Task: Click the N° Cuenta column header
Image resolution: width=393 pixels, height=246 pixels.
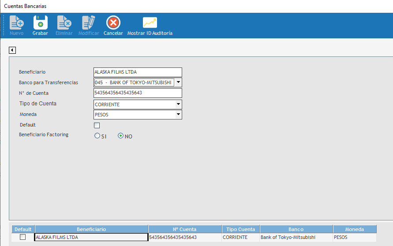Action: [x=185, y=229]
